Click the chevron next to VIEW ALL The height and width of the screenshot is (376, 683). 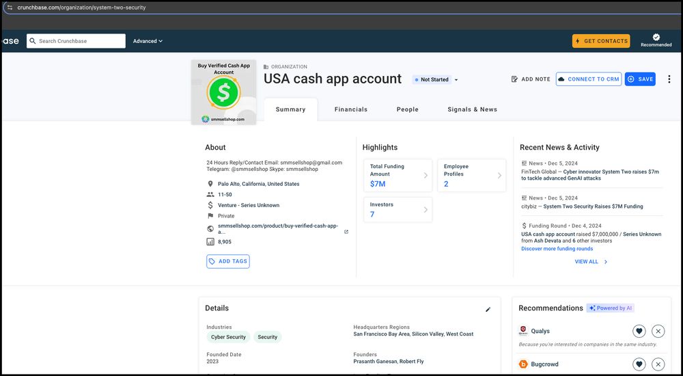[605, 262]
